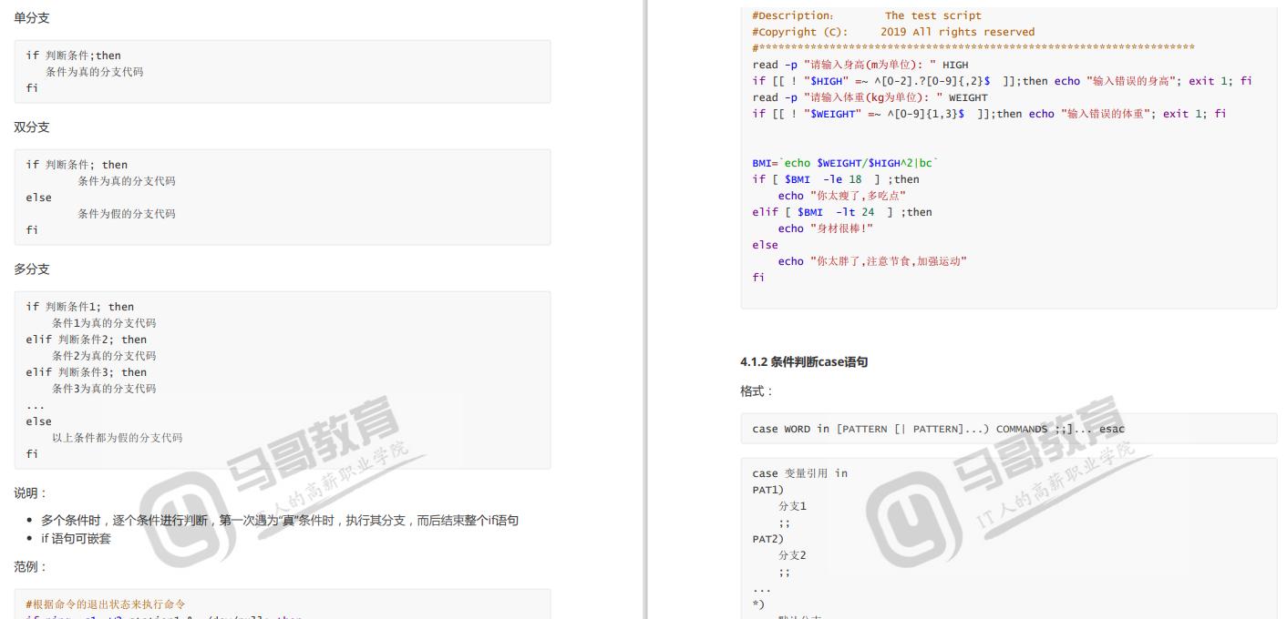Click the line '以上条件都为假的分支代码'
Screen dimensions: 1287x619
(x=117, y=438)
